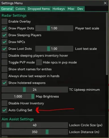The image size is (109, 138).
Task: Go to the Misc tab
Action: point(71,9)
